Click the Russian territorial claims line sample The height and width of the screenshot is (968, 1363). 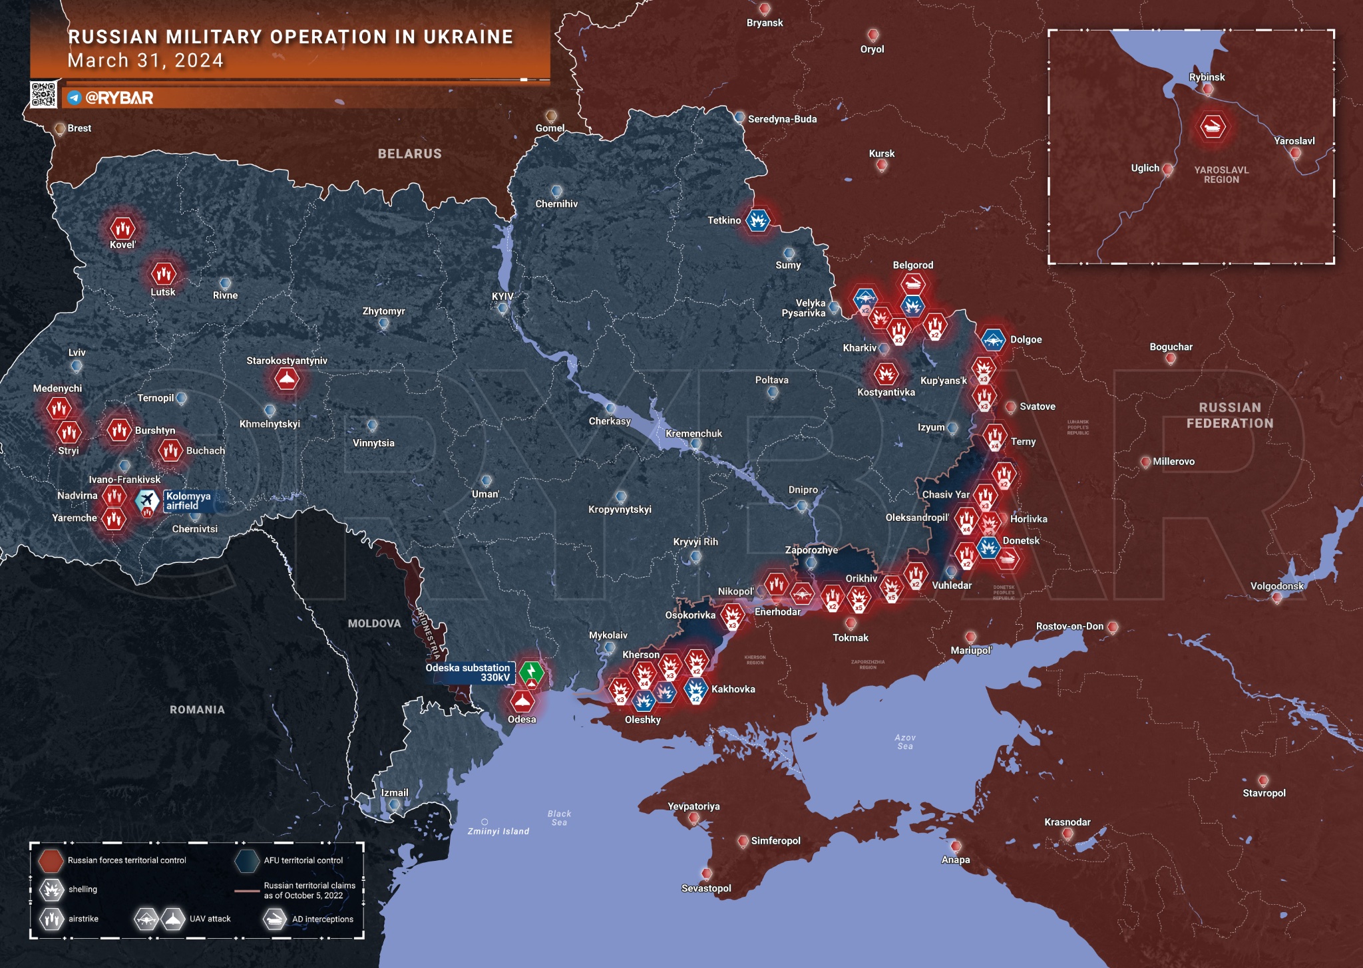tap(246, 891)
